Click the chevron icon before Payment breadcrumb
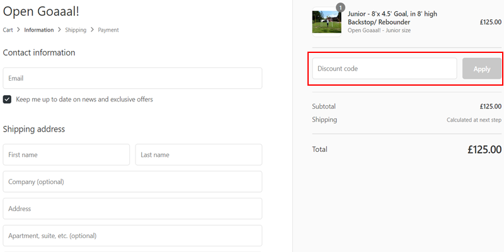 (x=92, y=30)
